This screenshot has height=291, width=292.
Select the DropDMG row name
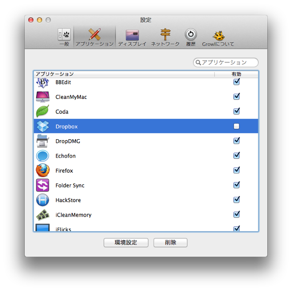coord(68,141)
